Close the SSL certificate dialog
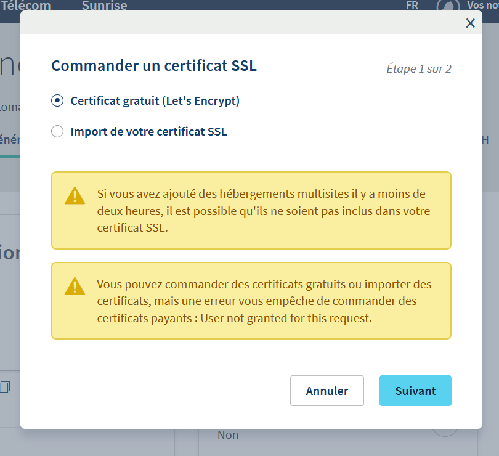Screen dimensions: 499x456 tap(470, 23)
